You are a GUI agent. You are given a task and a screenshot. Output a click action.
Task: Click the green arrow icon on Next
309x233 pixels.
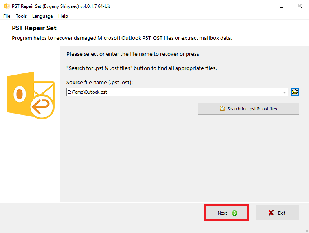234,213
